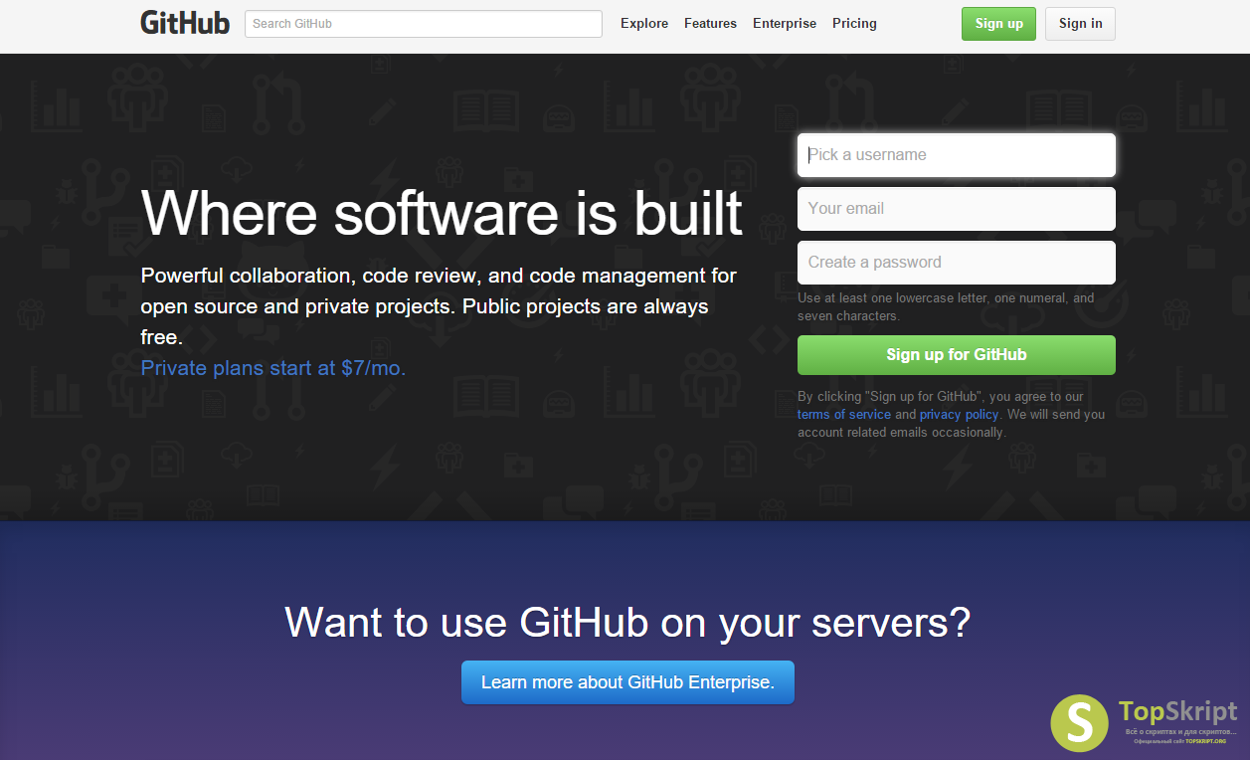Click the Sign in button
The width and height of the screenshot is (1250, 760).
tap(1080, 24)
